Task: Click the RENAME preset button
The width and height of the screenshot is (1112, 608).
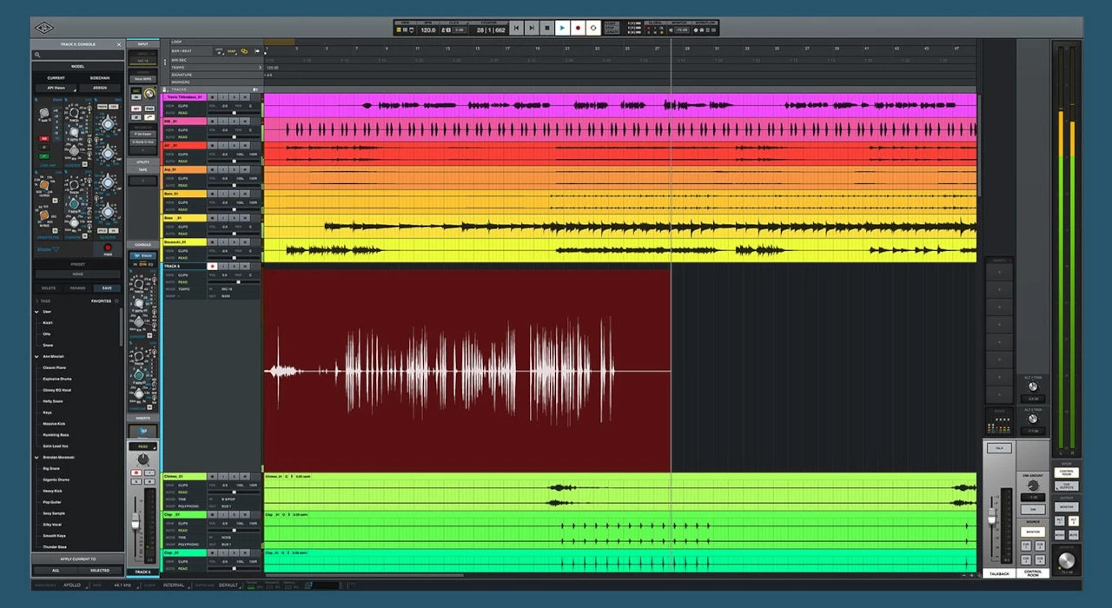Action: click(77, 288)
